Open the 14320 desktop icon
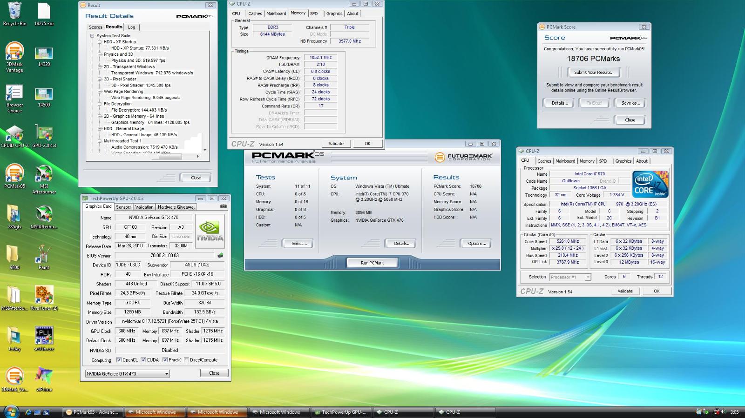Viewport: 745px width, 418px height. tap(44, 57)
